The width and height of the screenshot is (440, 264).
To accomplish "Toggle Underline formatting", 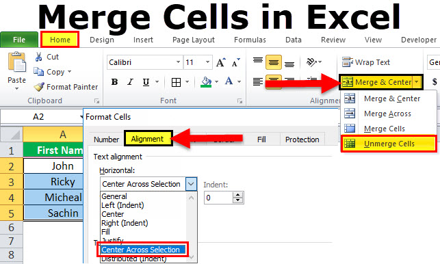I will pos(146,82).
